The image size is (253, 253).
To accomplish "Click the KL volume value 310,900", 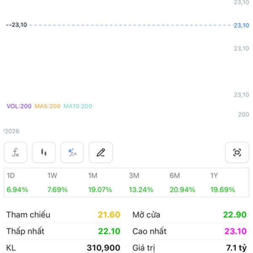I will (103, 248).
